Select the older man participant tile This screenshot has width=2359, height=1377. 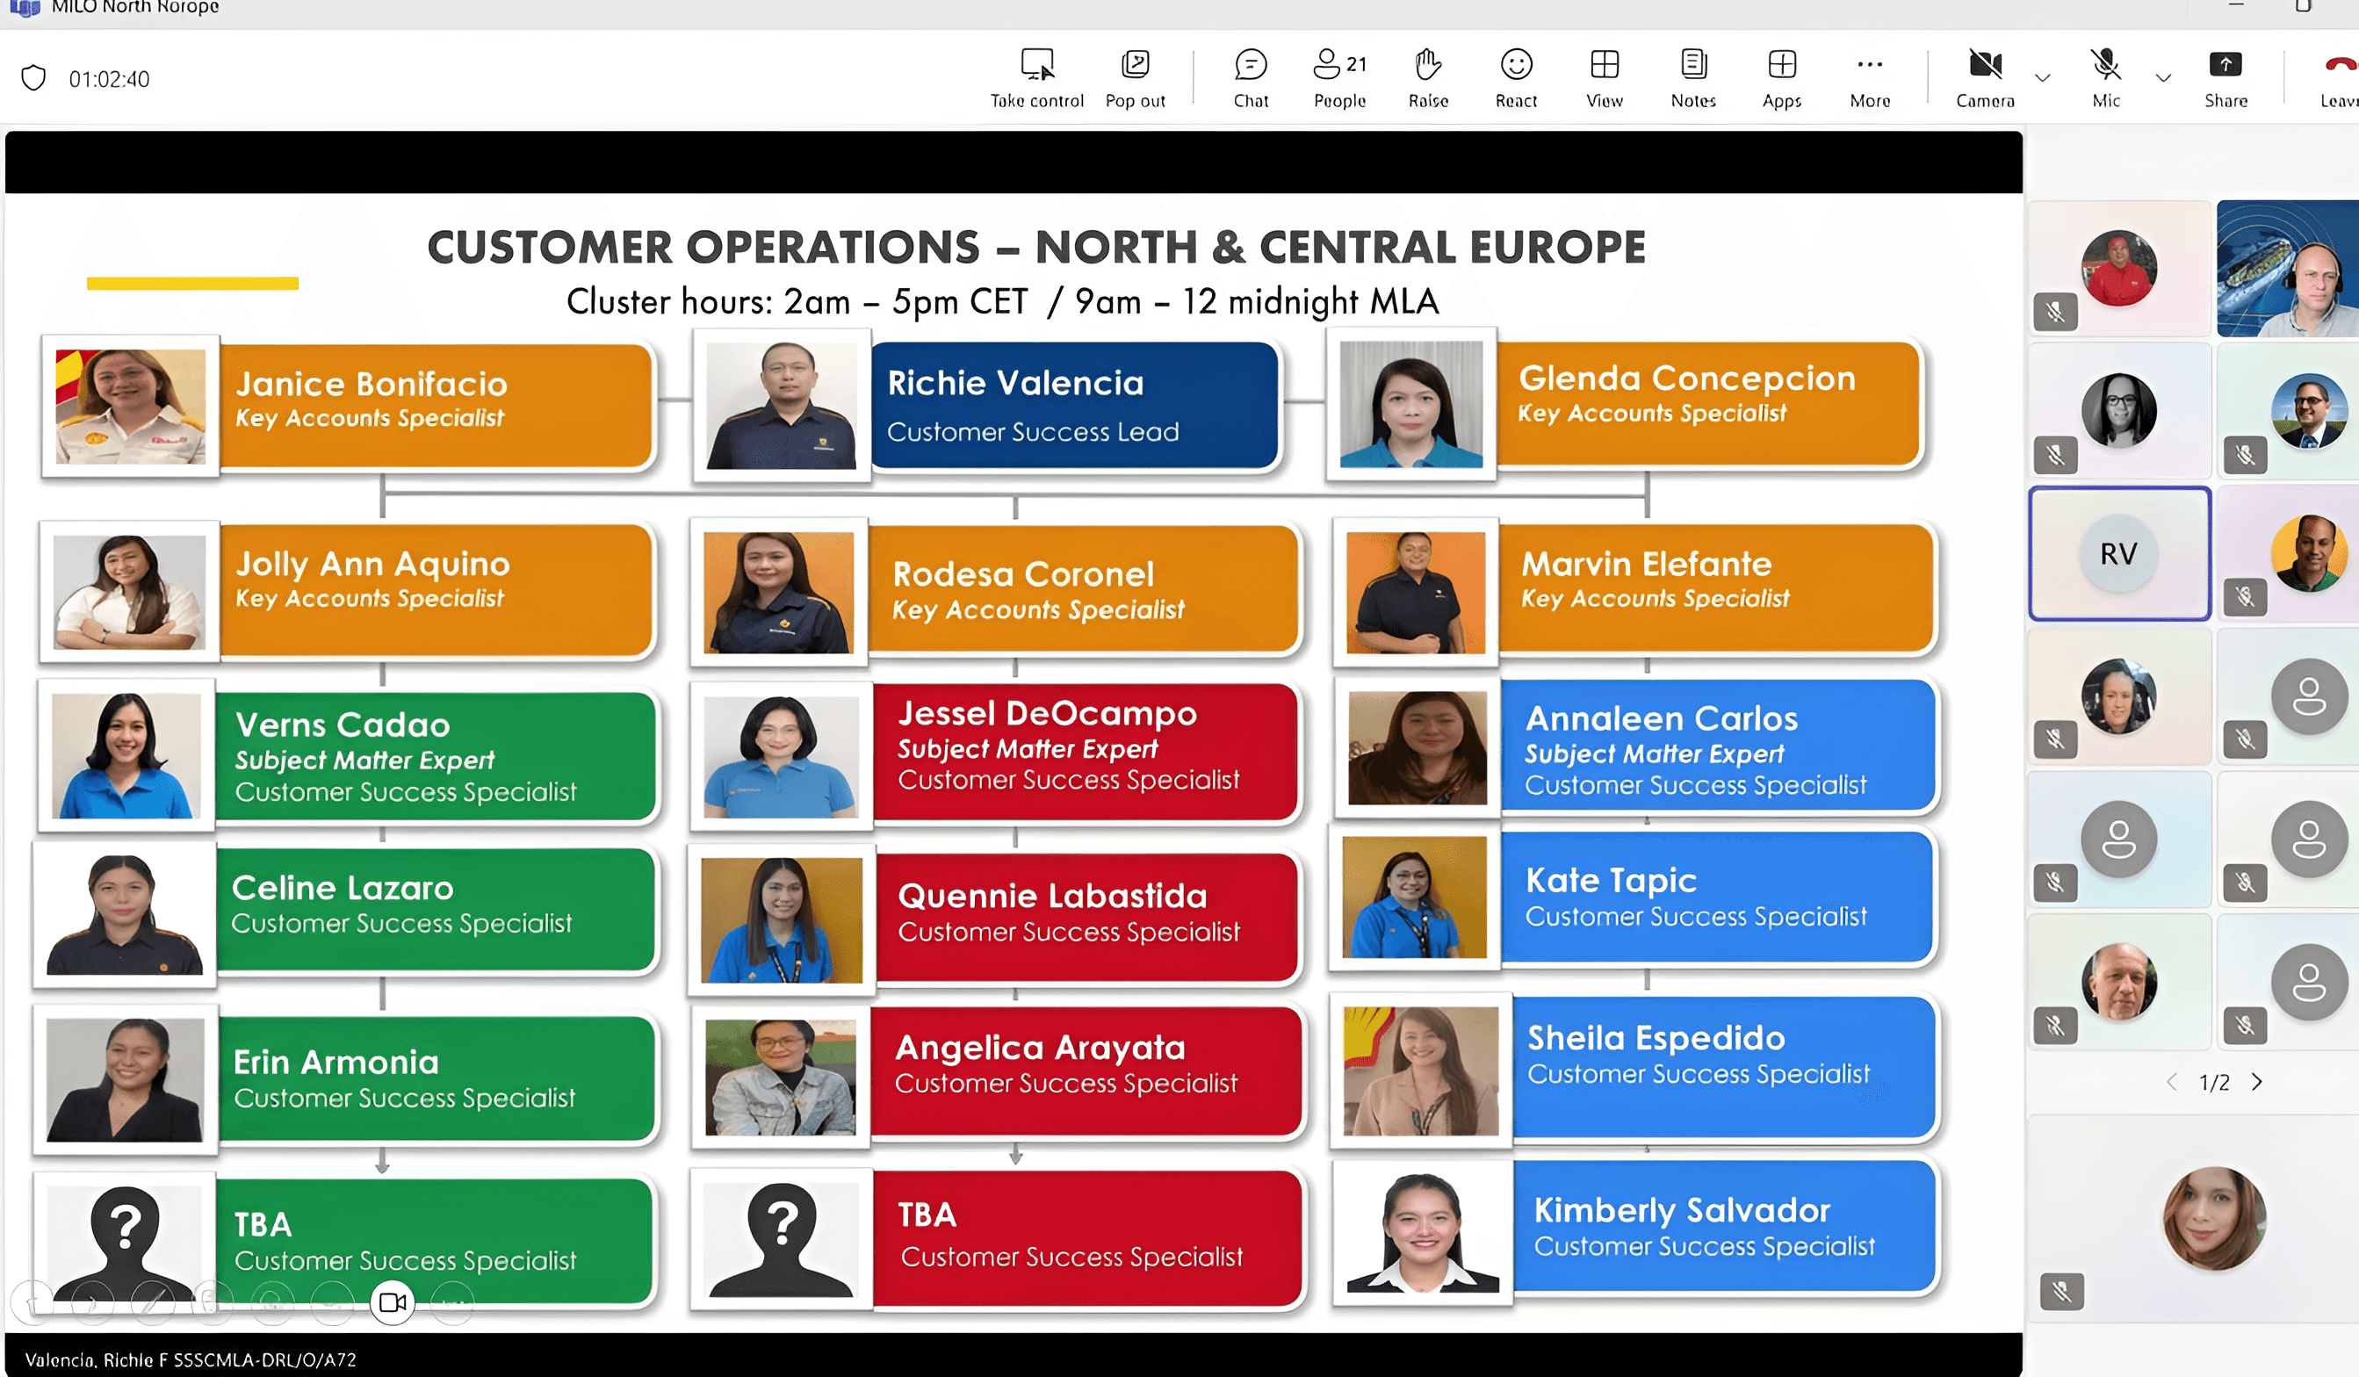pyautogui.click(x=2119, y=981)
